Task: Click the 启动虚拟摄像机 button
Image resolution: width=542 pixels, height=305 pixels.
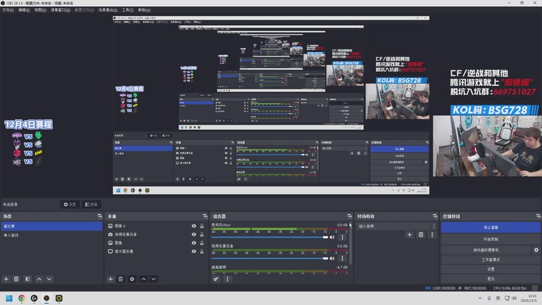Action: click(x=486, y=249)
